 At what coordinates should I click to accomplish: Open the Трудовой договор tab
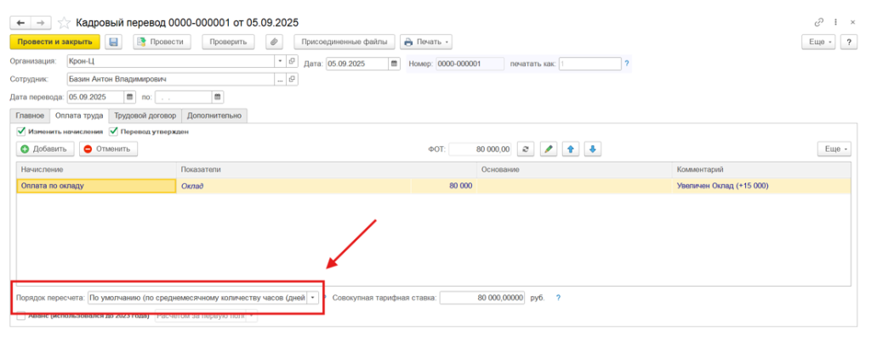[x=145, y=116]
